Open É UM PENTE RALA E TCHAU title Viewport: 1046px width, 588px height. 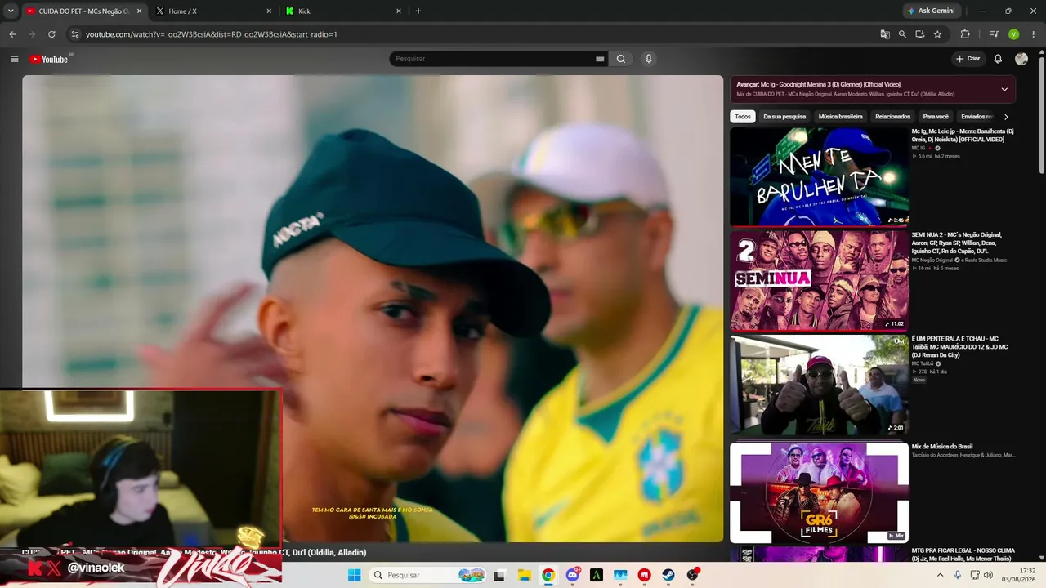click(x=961, y=346)
